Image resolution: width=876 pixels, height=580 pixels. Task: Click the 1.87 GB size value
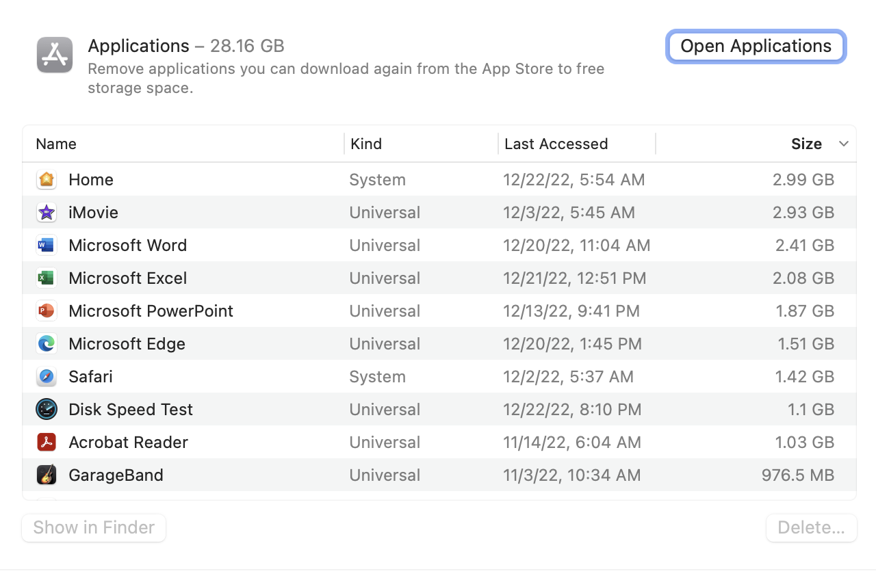coord(805,311)
